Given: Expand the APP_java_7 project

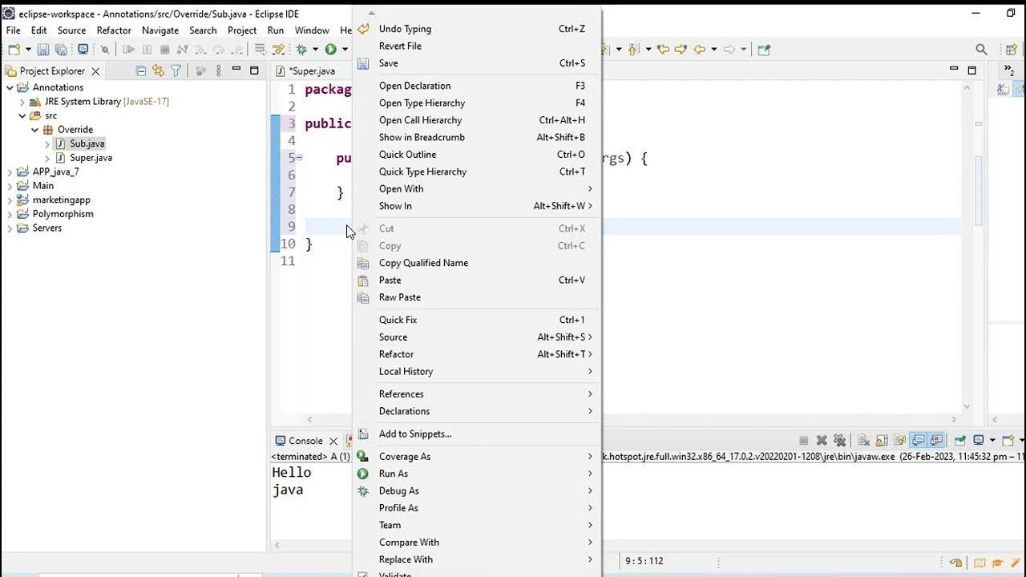Looking at the screenshot, I should coord(10,171).
